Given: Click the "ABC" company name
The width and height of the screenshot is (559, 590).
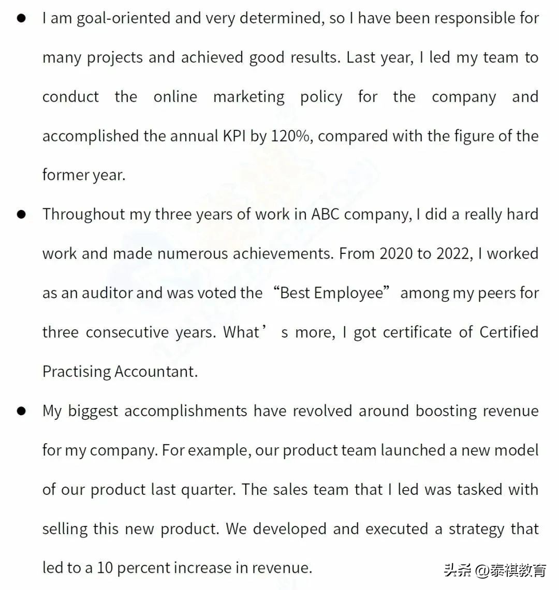Looking at the screenshot, I should coord(326,215).
